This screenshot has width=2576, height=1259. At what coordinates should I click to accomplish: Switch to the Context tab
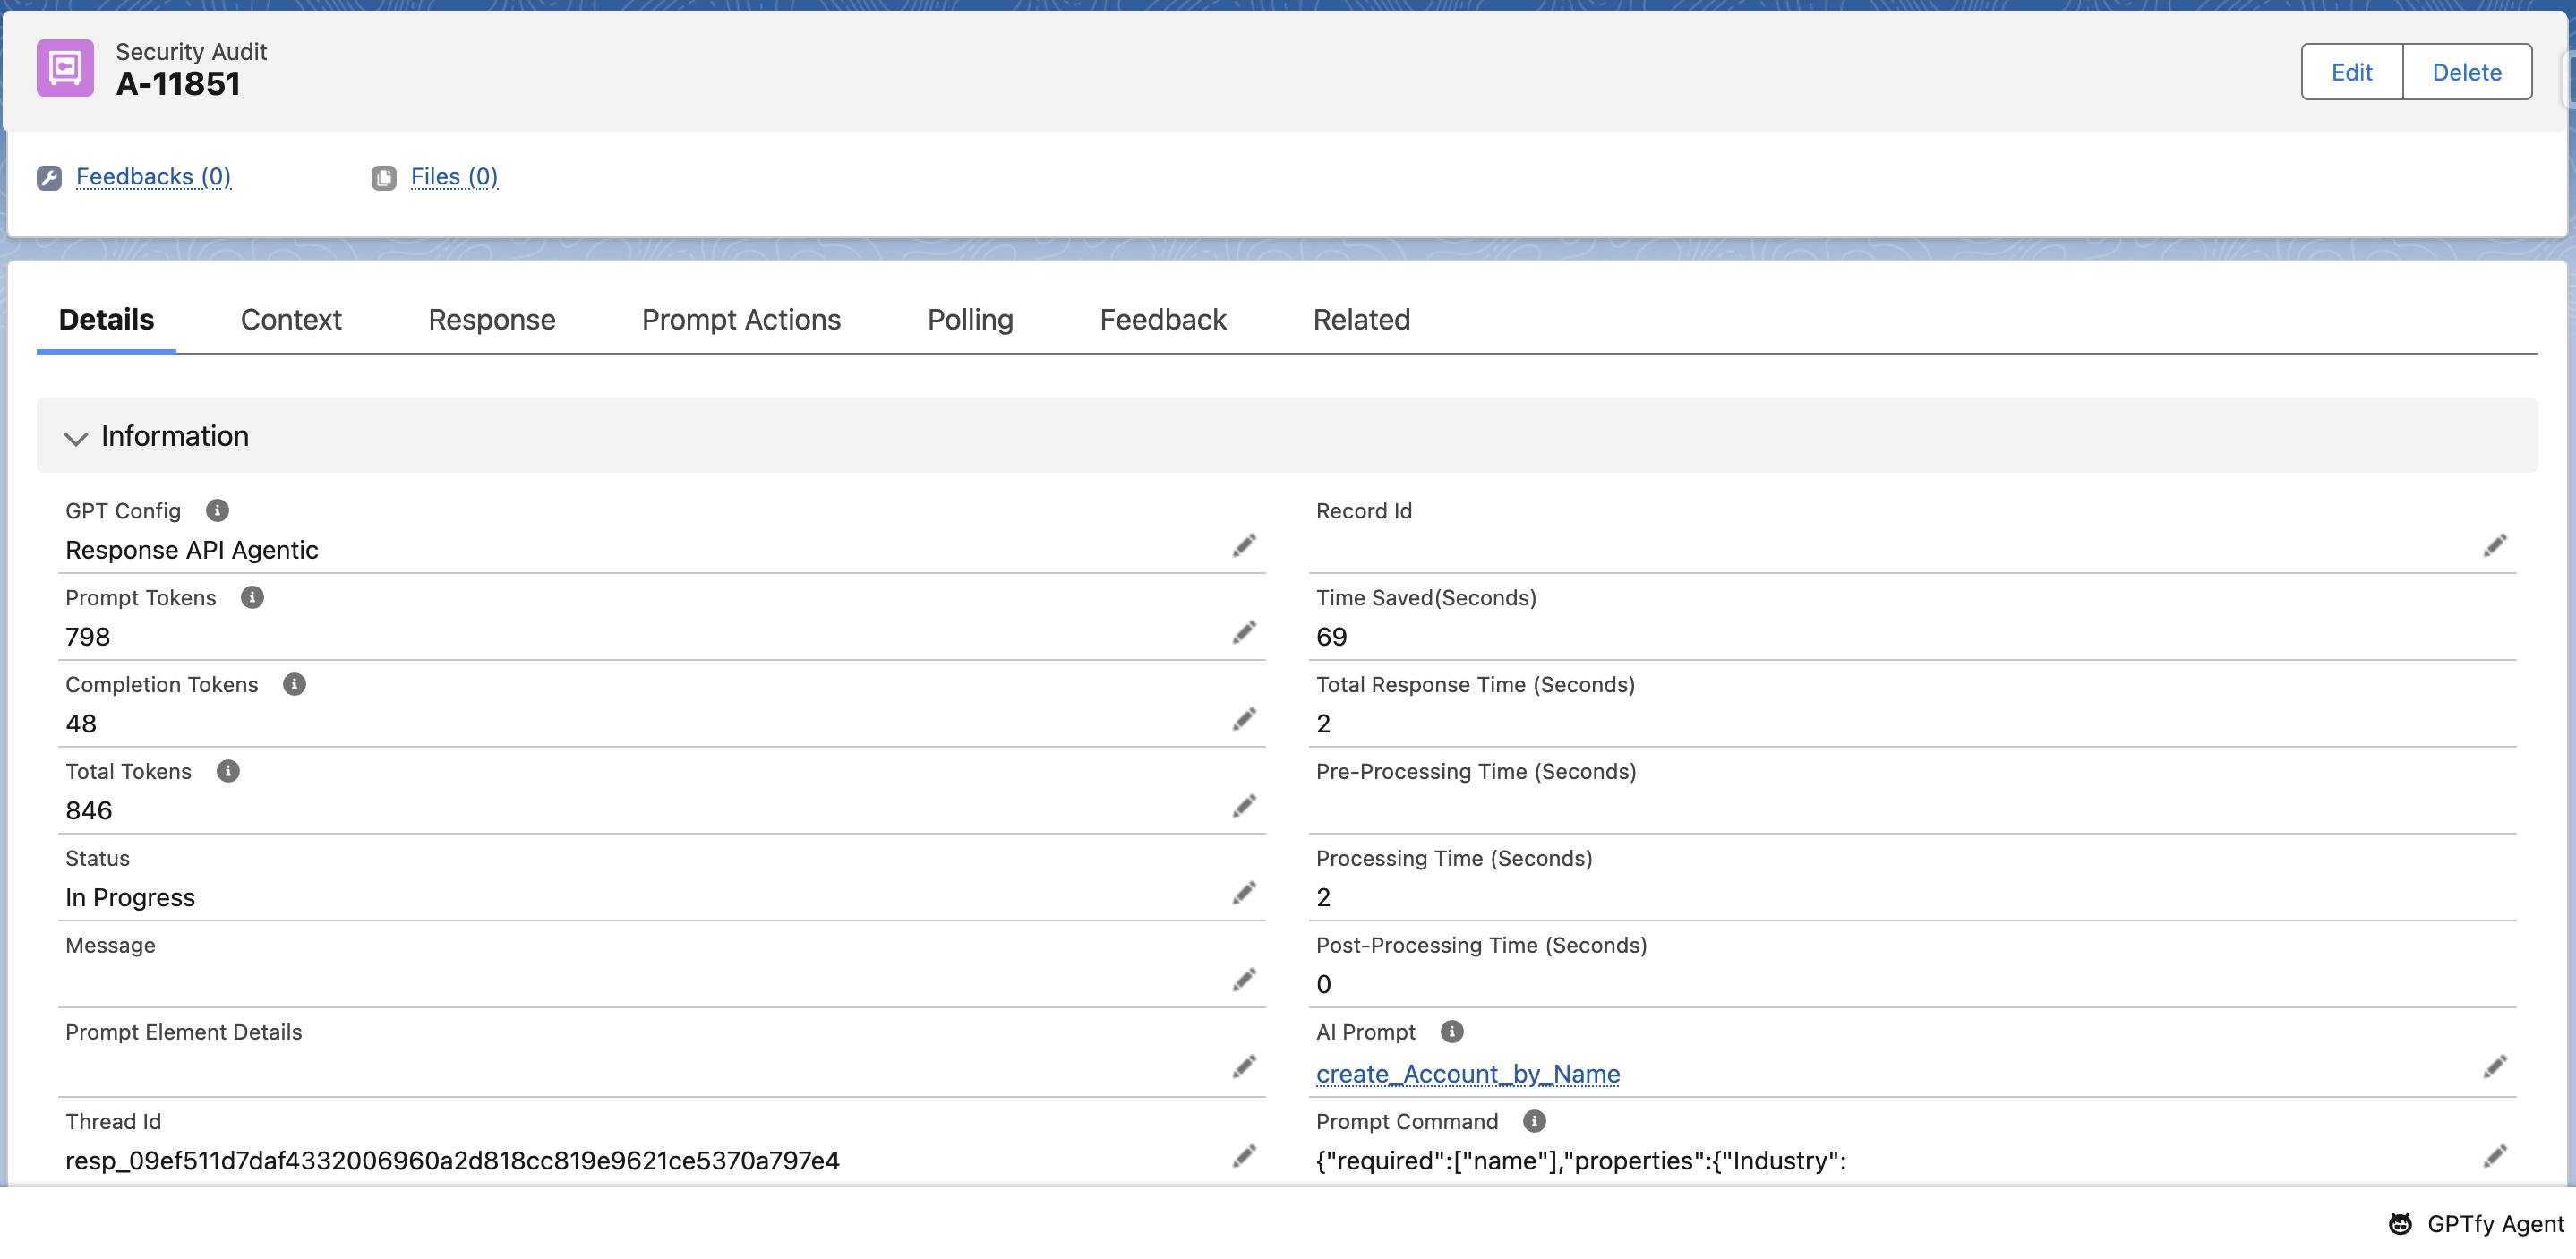point(291,319)
